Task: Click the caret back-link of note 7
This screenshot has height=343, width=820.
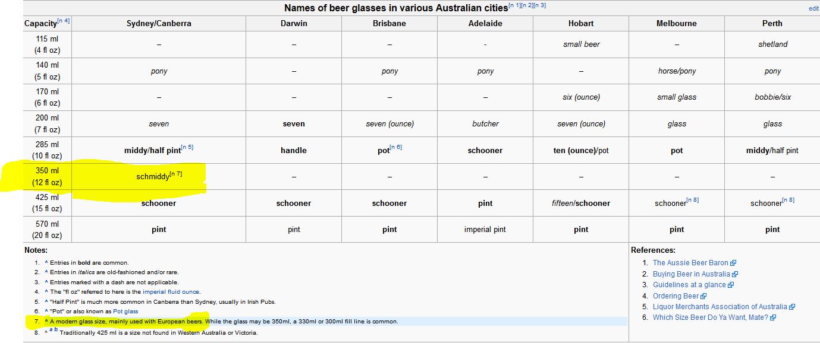Action: pos(46,322)
